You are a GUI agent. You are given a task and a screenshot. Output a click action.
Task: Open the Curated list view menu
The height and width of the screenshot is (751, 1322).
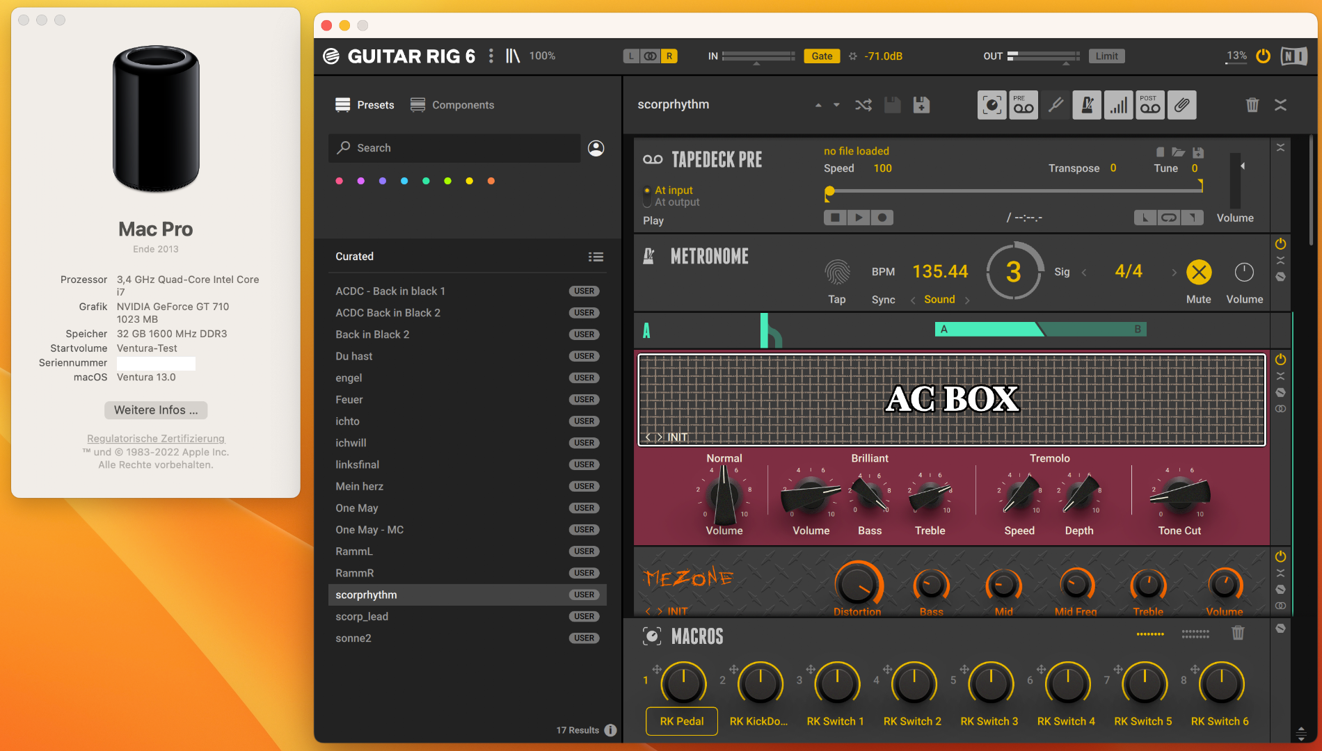(x=596, y=257)
